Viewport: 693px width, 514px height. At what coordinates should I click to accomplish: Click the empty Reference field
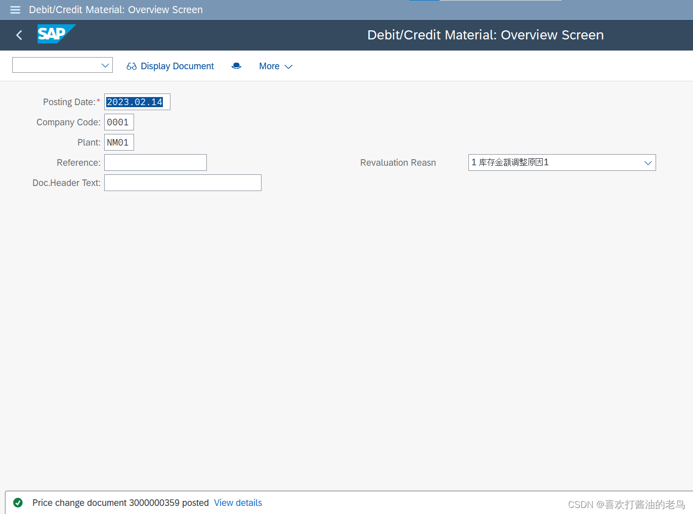155,162
